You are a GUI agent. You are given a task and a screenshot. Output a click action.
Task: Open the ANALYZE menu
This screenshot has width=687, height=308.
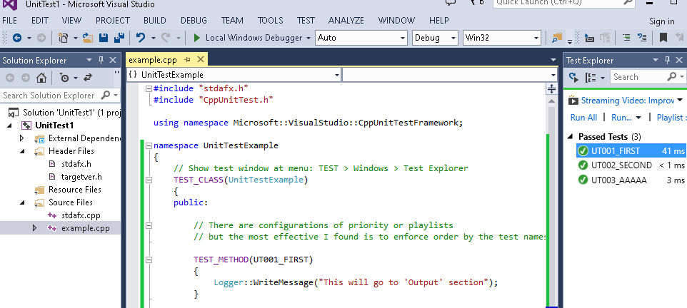346,21
